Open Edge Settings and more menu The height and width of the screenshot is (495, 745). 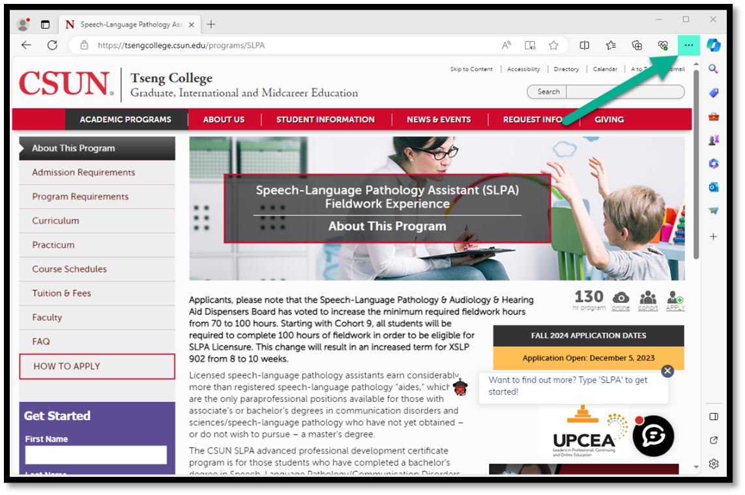(689, 45)
